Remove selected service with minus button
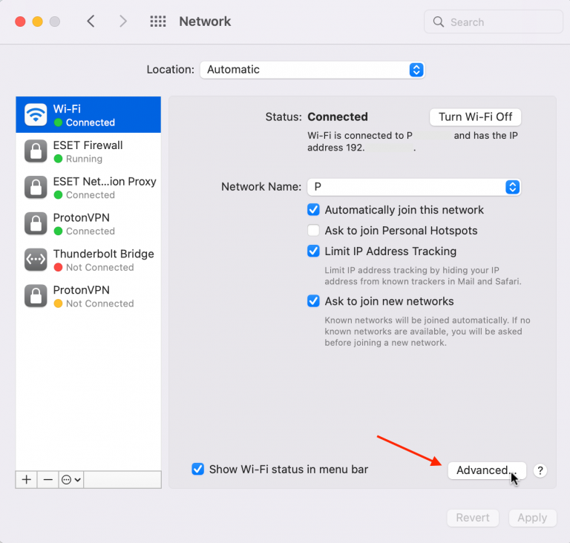This screenshot has width=570, height=543. pyautogui.click(x=47, y=480)
